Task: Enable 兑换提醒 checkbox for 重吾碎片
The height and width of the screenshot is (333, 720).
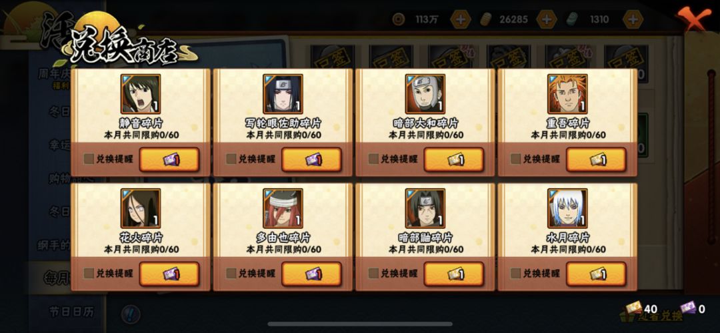Action: click(x=516, y=159)
